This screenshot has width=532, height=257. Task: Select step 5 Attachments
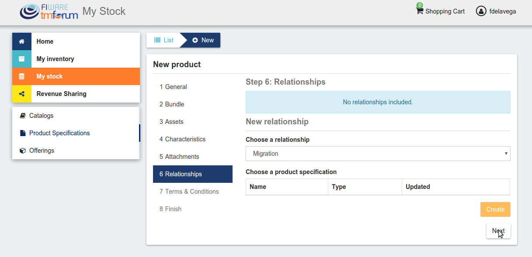tap(179, 157)
